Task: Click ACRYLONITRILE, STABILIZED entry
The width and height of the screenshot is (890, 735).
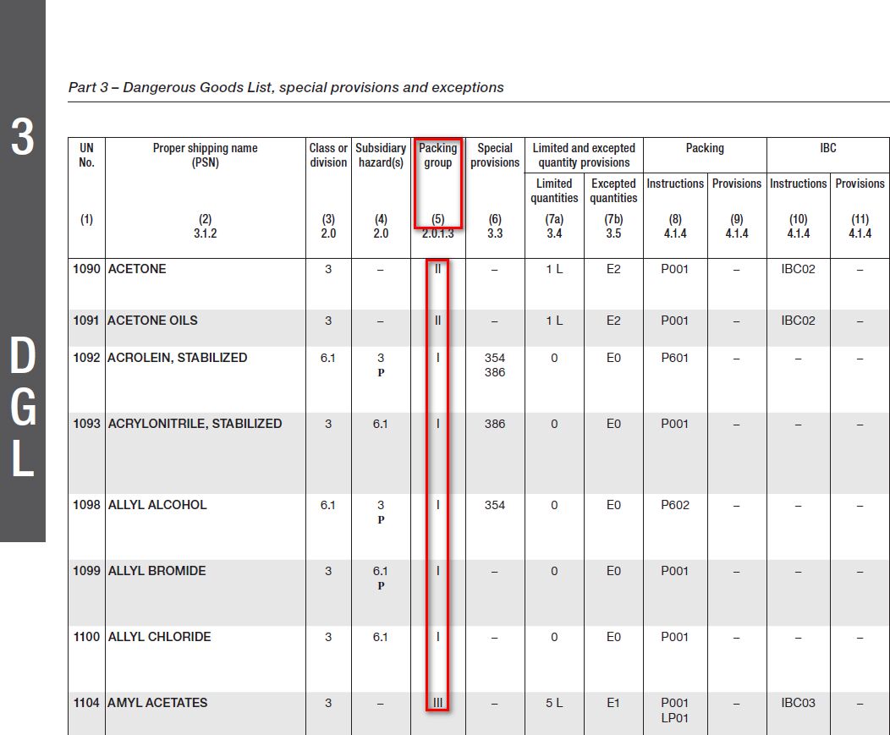Action: click(x=195, y=424)
